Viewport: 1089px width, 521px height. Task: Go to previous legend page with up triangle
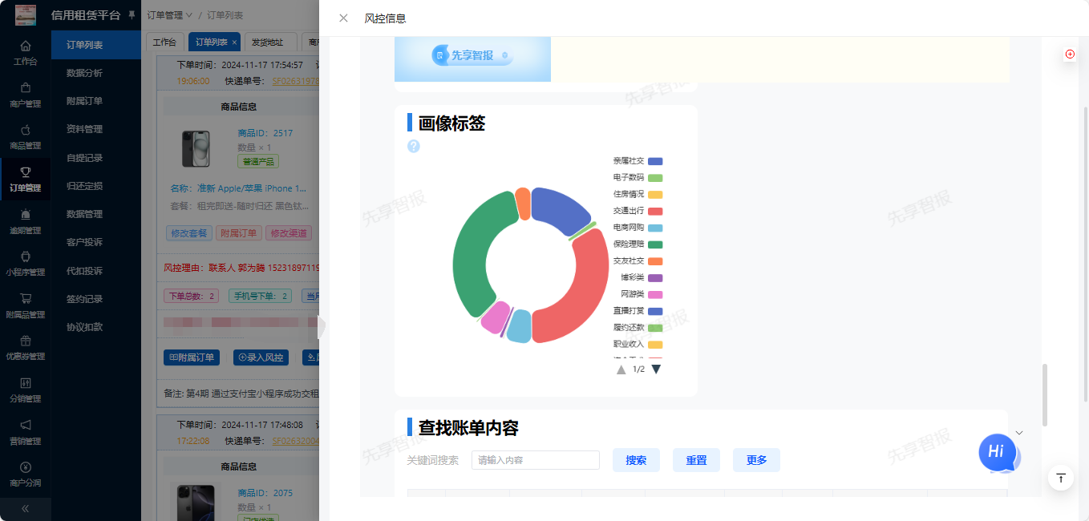(621, 370)
